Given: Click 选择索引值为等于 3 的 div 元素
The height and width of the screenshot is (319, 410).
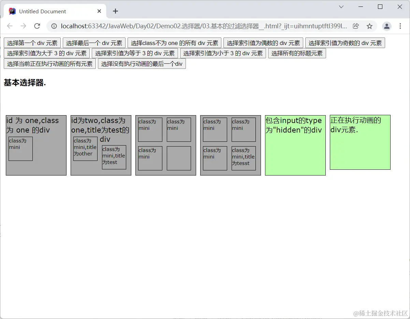Looking at the screenshot, I should 135,53.
